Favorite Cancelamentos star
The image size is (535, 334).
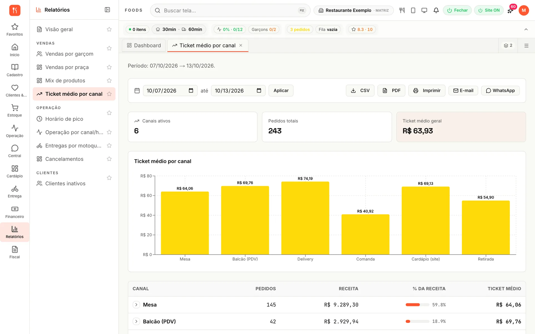click(109, 159)
